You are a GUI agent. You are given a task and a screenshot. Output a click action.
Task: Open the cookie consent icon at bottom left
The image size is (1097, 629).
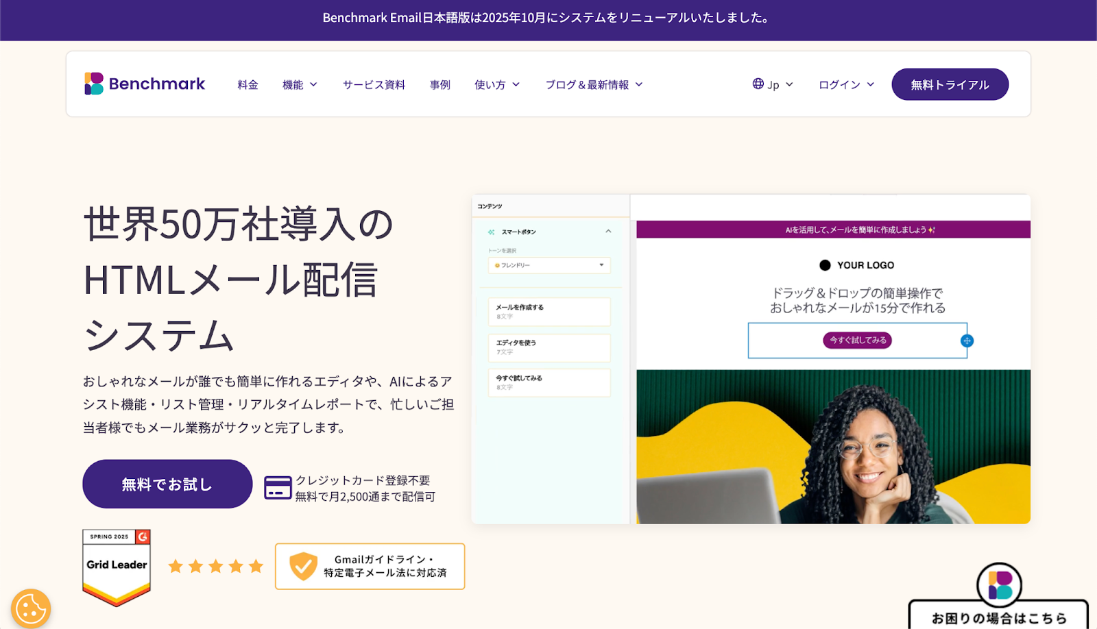[31, 607]
